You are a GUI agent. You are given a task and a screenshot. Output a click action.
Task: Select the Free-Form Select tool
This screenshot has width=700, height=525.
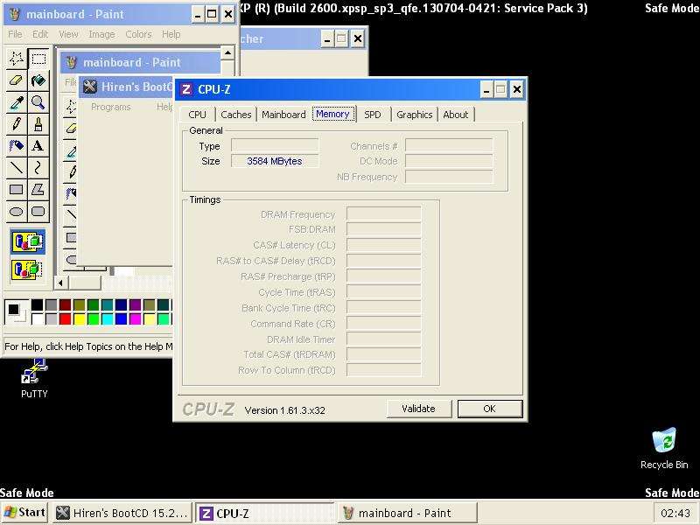point(16,59)
